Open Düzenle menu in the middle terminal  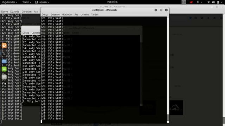pos(36,33)
